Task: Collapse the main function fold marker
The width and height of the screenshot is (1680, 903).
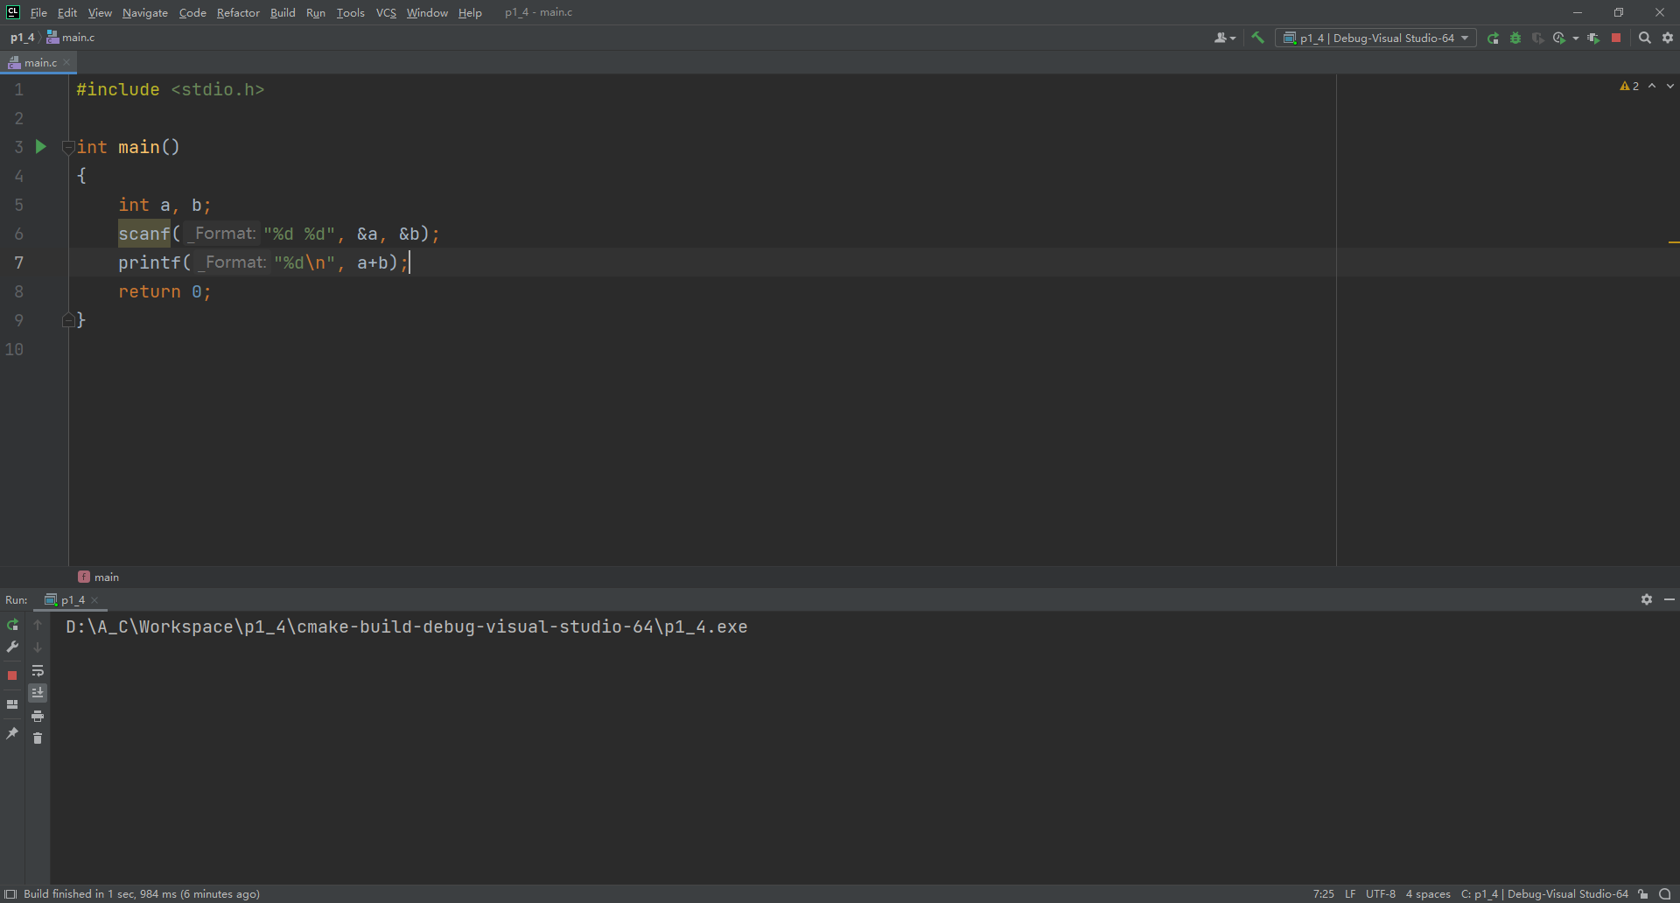Action: [x=67, y=148]
